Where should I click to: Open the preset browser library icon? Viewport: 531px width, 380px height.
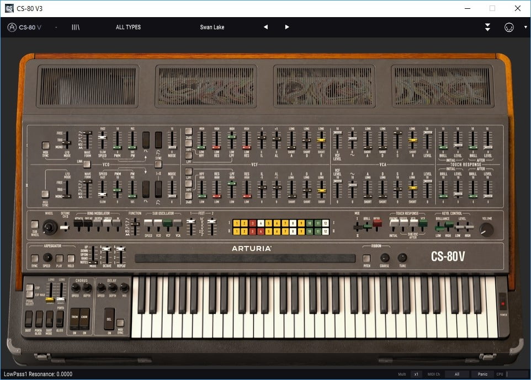pos(76,27)
